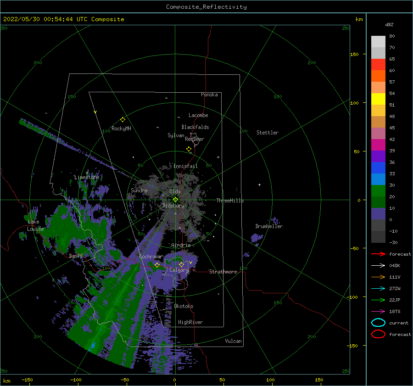Click the yellow diamond marker south of RedDeer
The height and width of the screenshot is (386, 413).
189,149
